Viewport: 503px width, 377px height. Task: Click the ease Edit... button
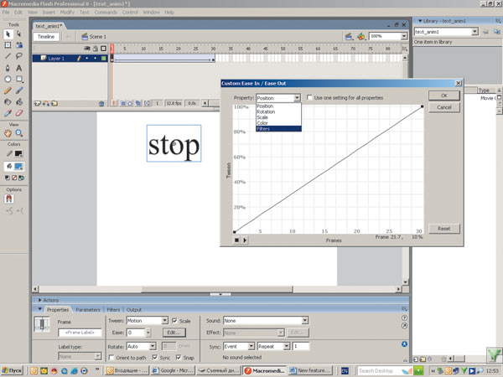tap(174, 333)
